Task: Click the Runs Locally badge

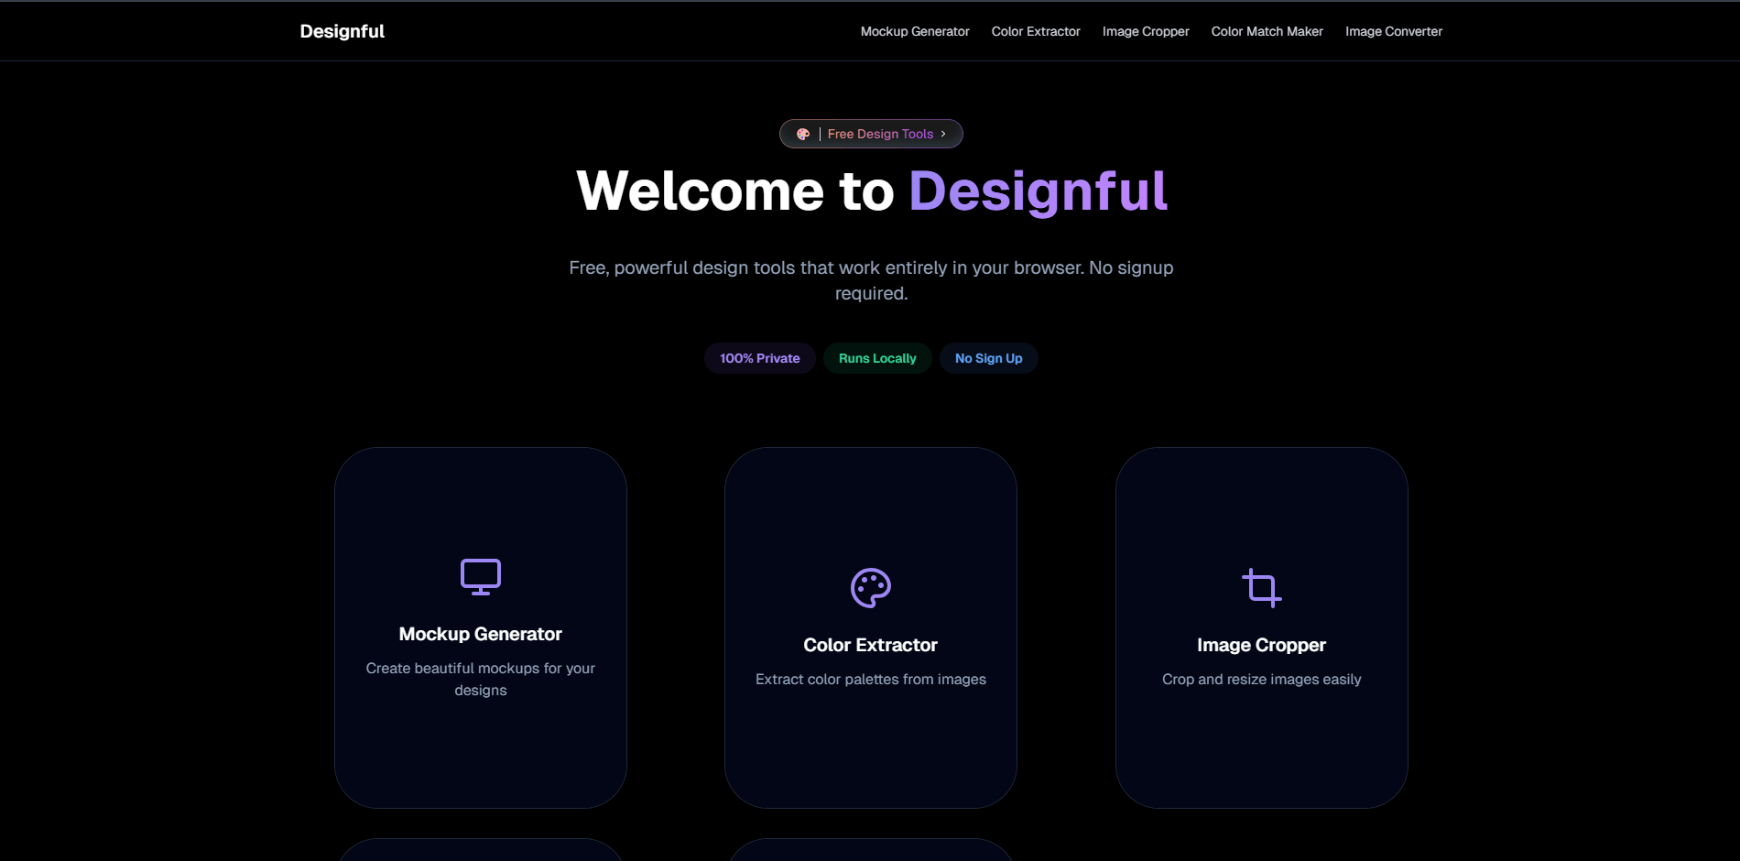Action: click(x=876, y=358)
